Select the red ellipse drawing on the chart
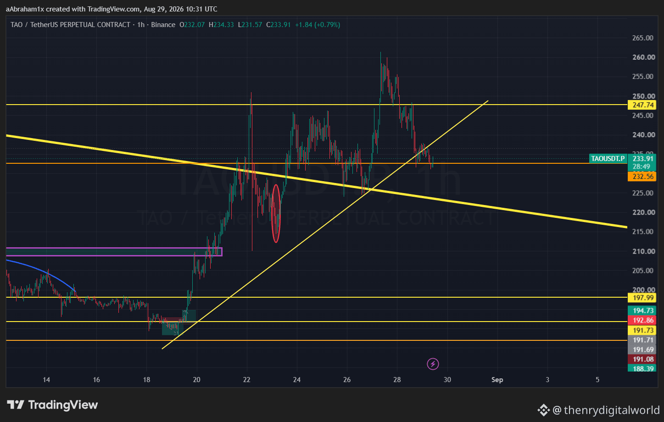 [276, 213]
